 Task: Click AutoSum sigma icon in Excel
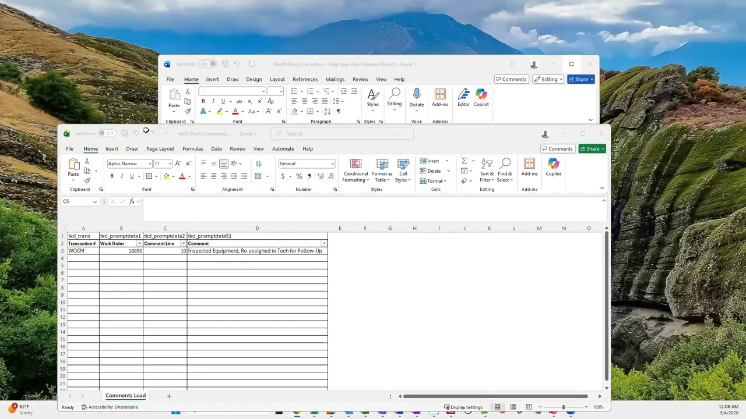click(x=465, y=161)
